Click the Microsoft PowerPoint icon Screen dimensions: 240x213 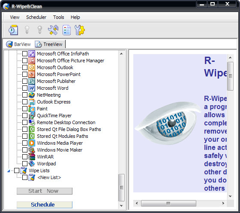pos(32,74)
